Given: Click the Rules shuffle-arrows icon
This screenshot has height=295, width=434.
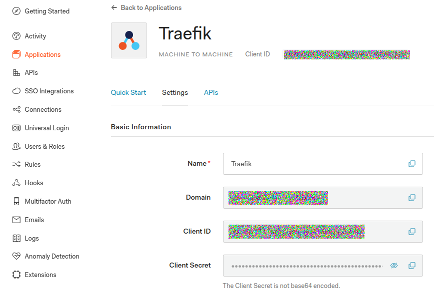Looking at the screenshot, I should pyautogui.click(x=16, y=164).
